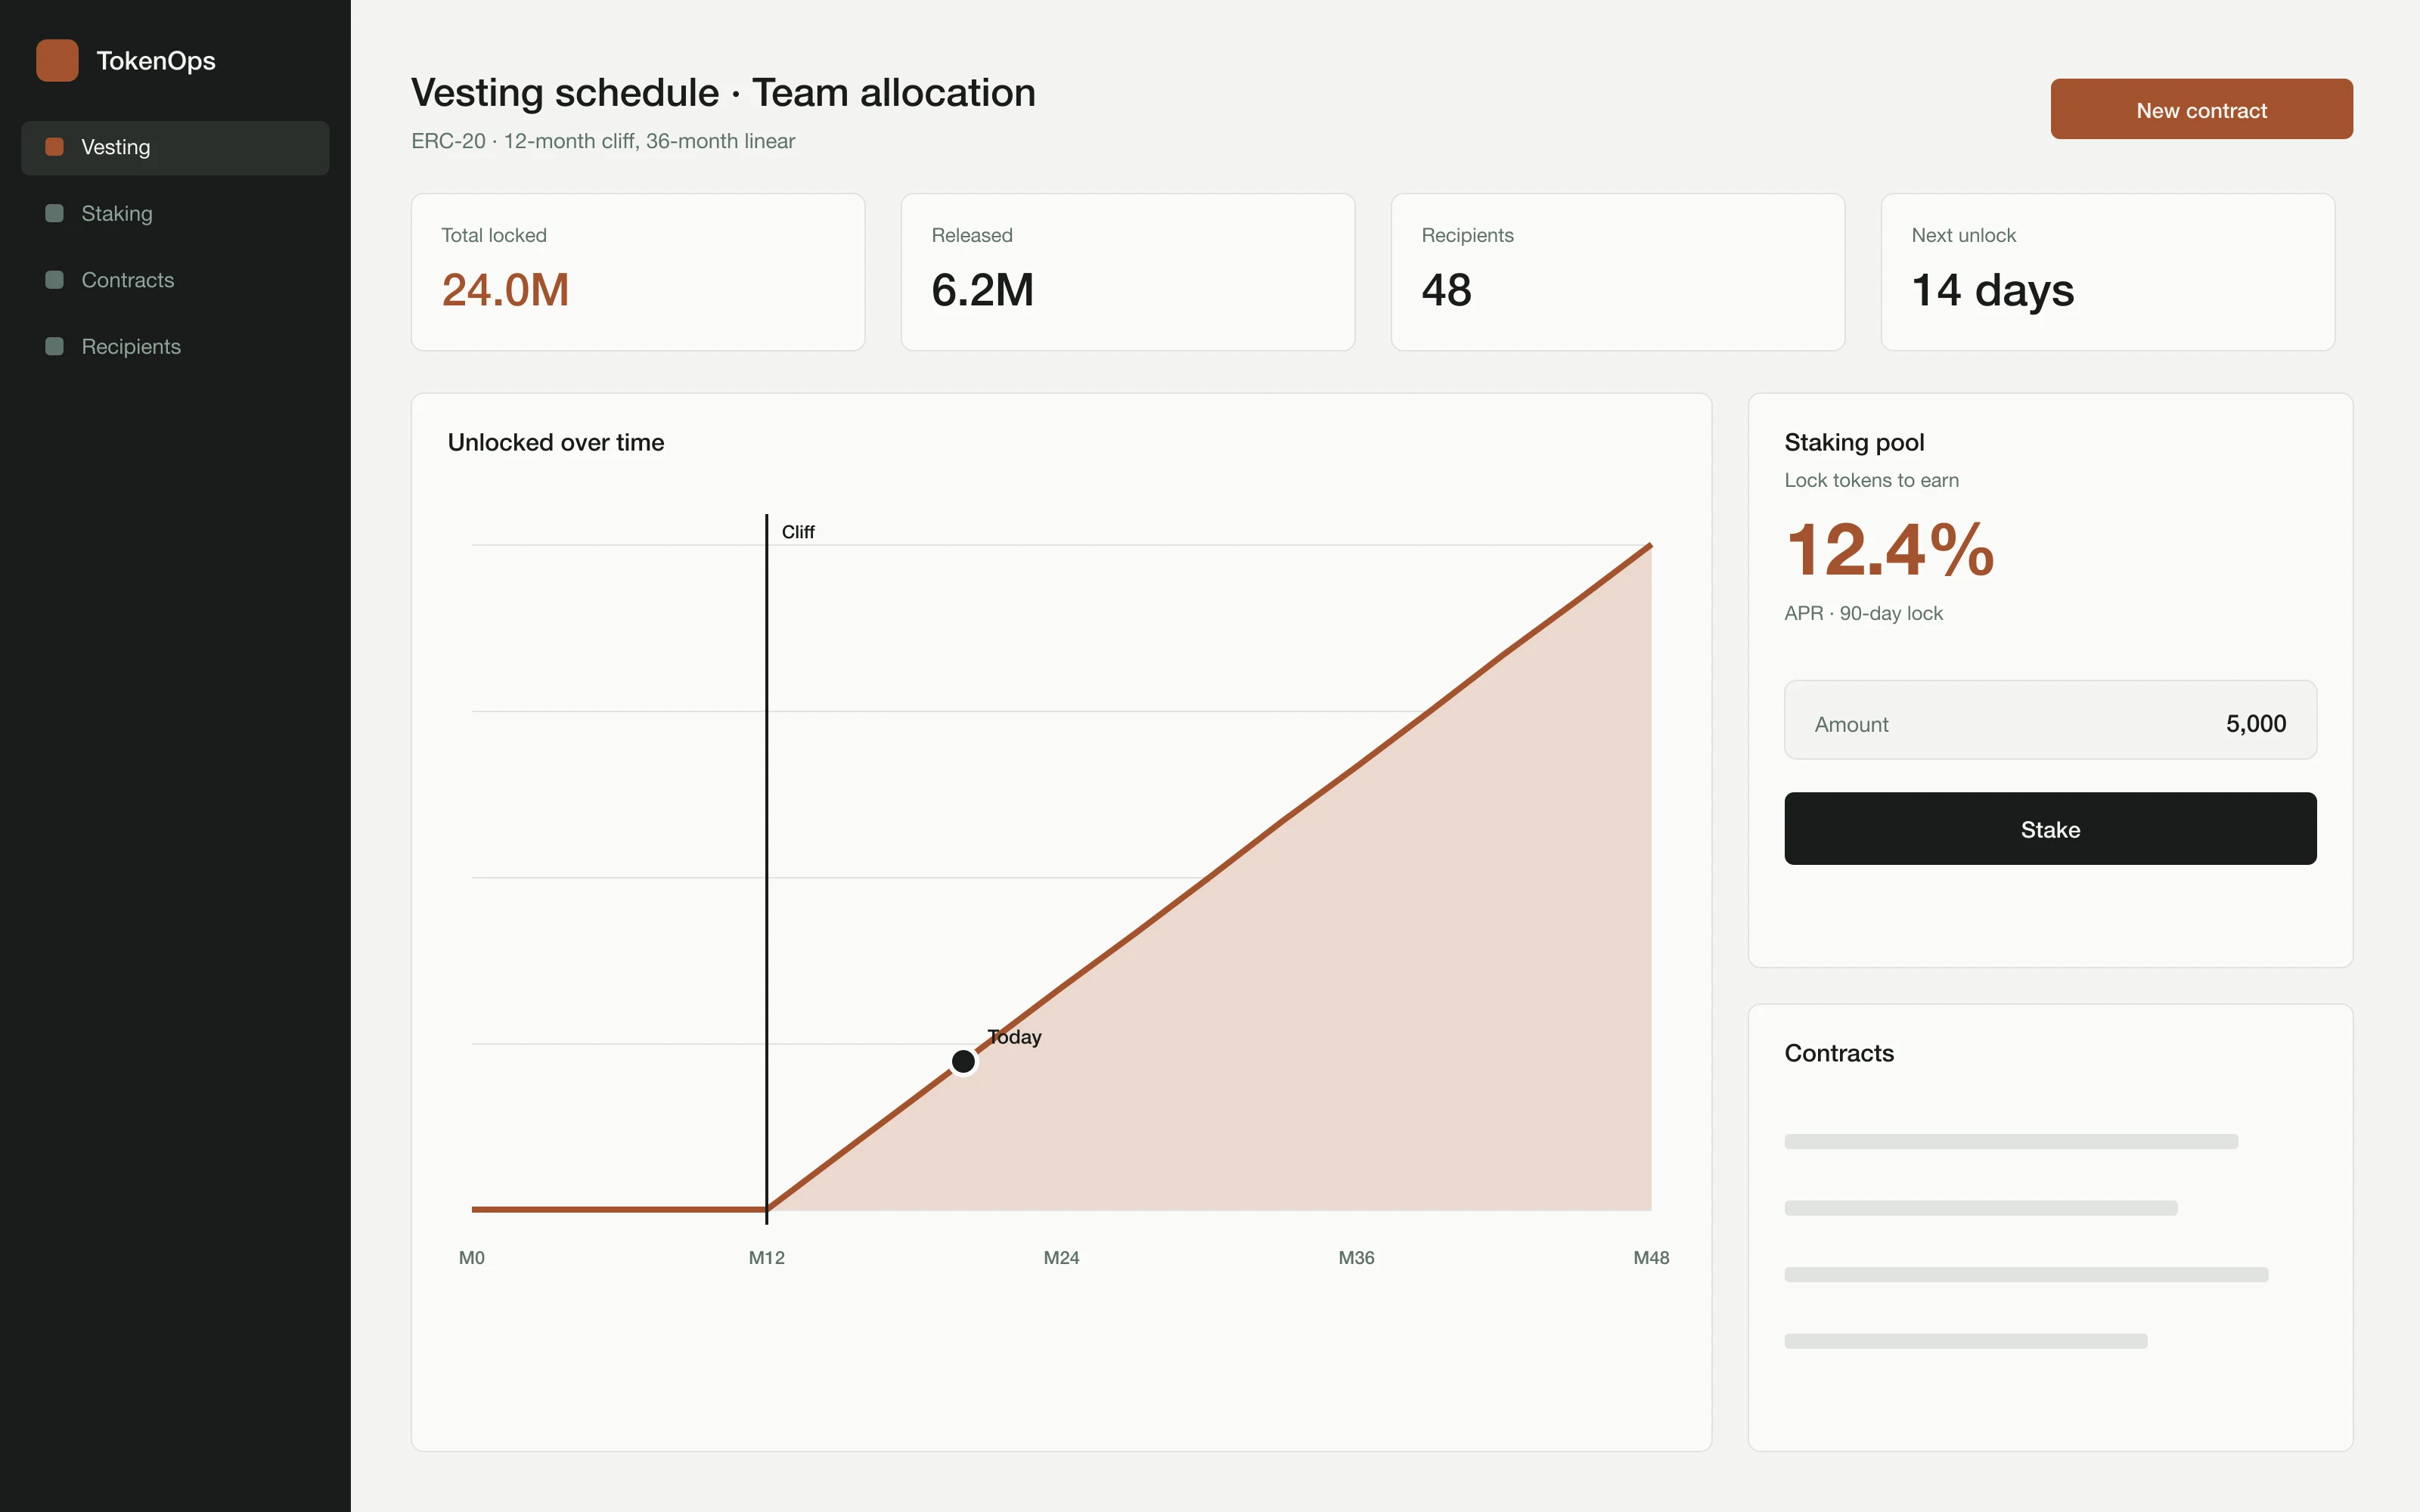This screenshot has width=2420, height=1512.
Task: Click the Vesting schedule page title
Action: pos(723,93)
